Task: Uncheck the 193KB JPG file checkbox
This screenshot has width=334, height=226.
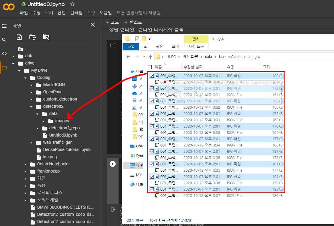Action: pos(152,189)
